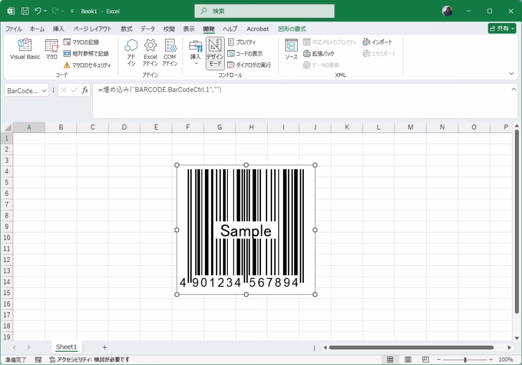
Task: Open アクセシビリティ: 検討が必要です status
Action: click(x=89, y=360)
